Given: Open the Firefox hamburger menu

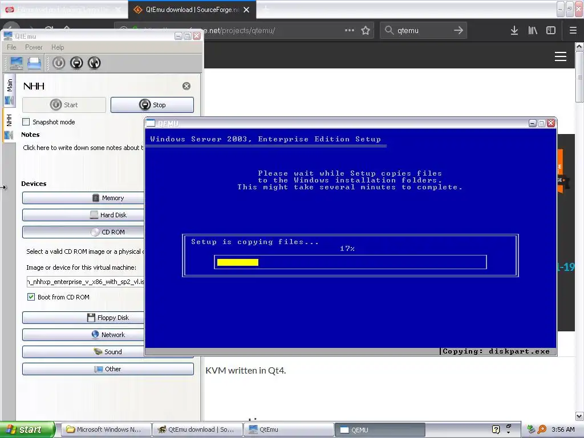Looking at the screenshot, I should coord(573,30).
